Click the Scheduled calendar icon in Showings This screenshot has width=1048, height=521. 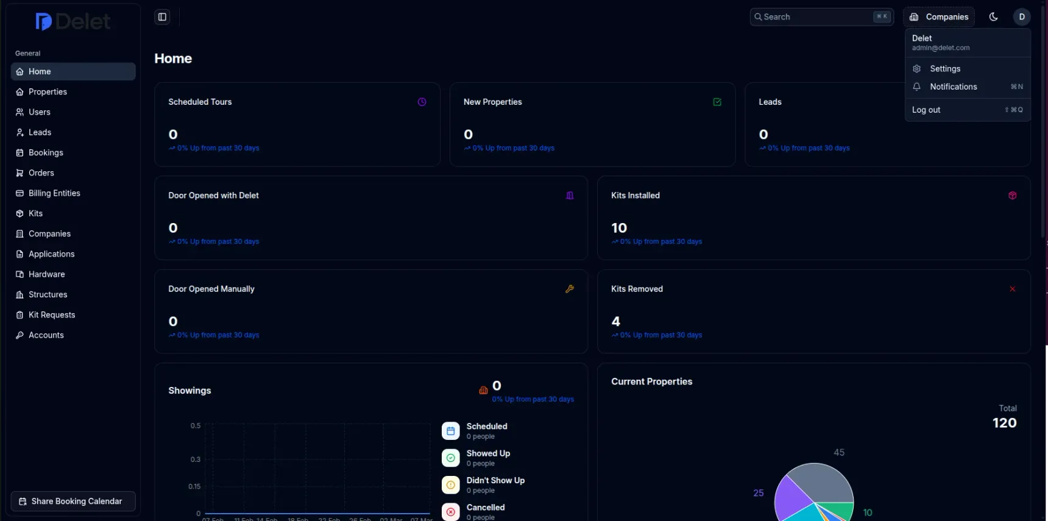coord(451,431)
